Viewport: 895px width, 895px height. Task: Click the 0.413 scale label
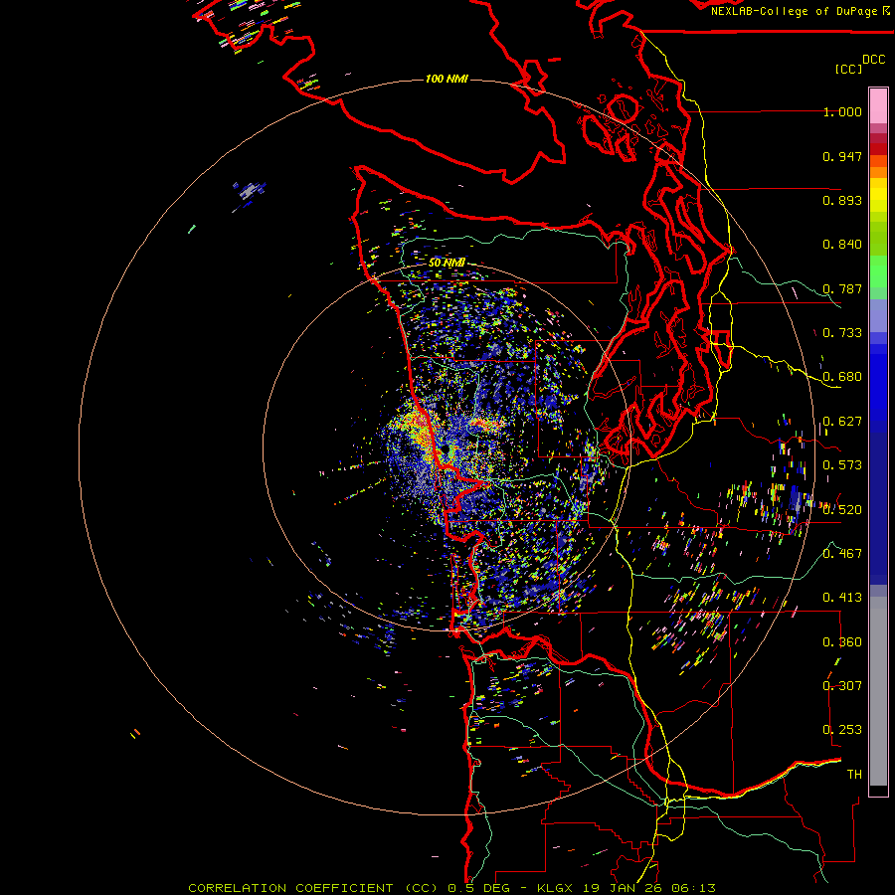pos(842,598)
